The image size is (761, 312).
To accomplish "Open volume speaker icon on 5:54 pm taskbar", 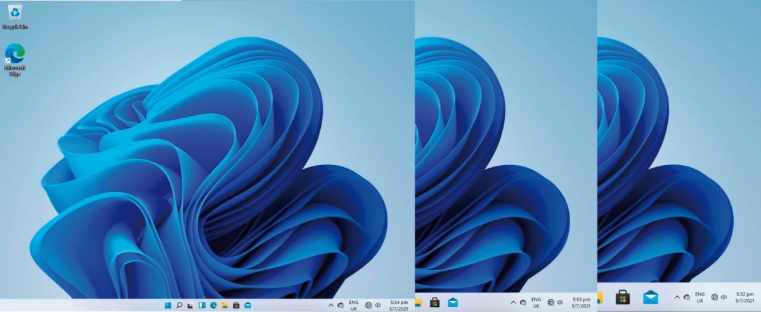I will click(x=377, y=305).
